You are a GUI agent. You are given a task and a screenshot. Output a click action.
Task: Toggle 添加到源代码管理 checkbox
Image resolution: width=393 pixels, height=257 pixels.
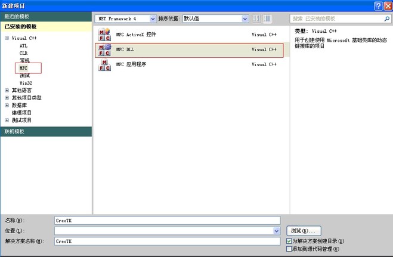pos(289,249)
